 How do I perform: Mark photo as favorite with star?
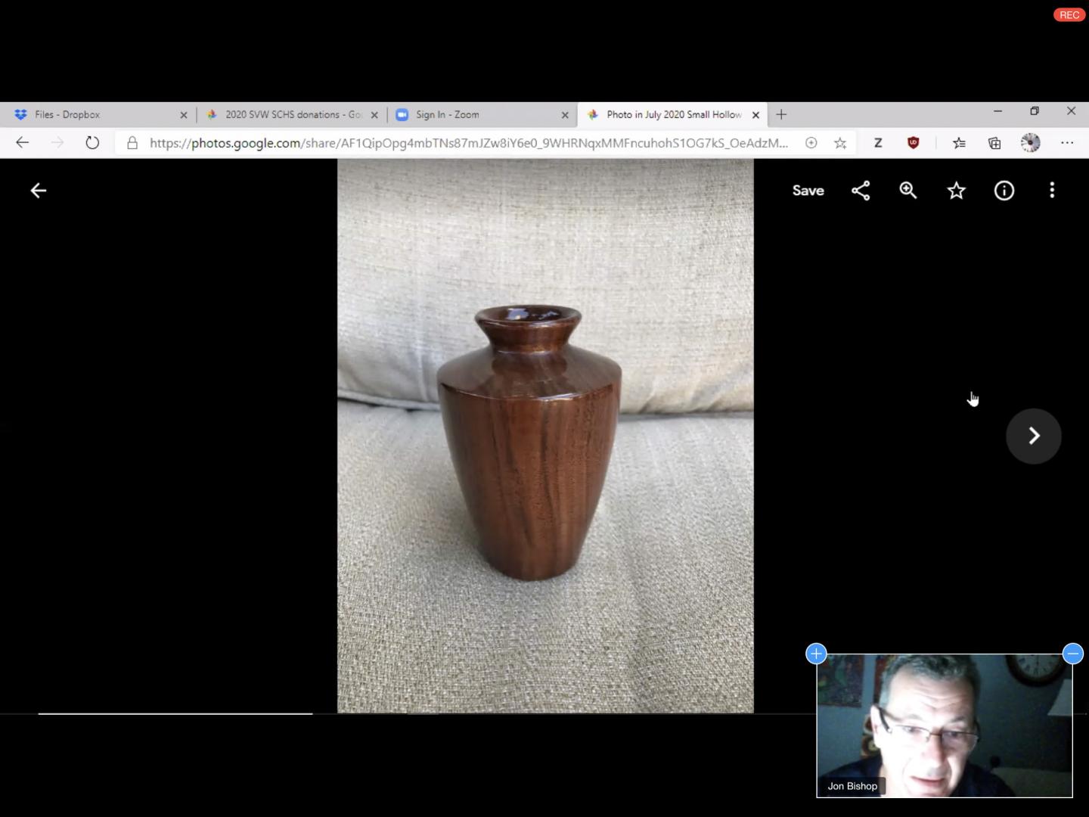pyautogui.click(x=957, y=191)
